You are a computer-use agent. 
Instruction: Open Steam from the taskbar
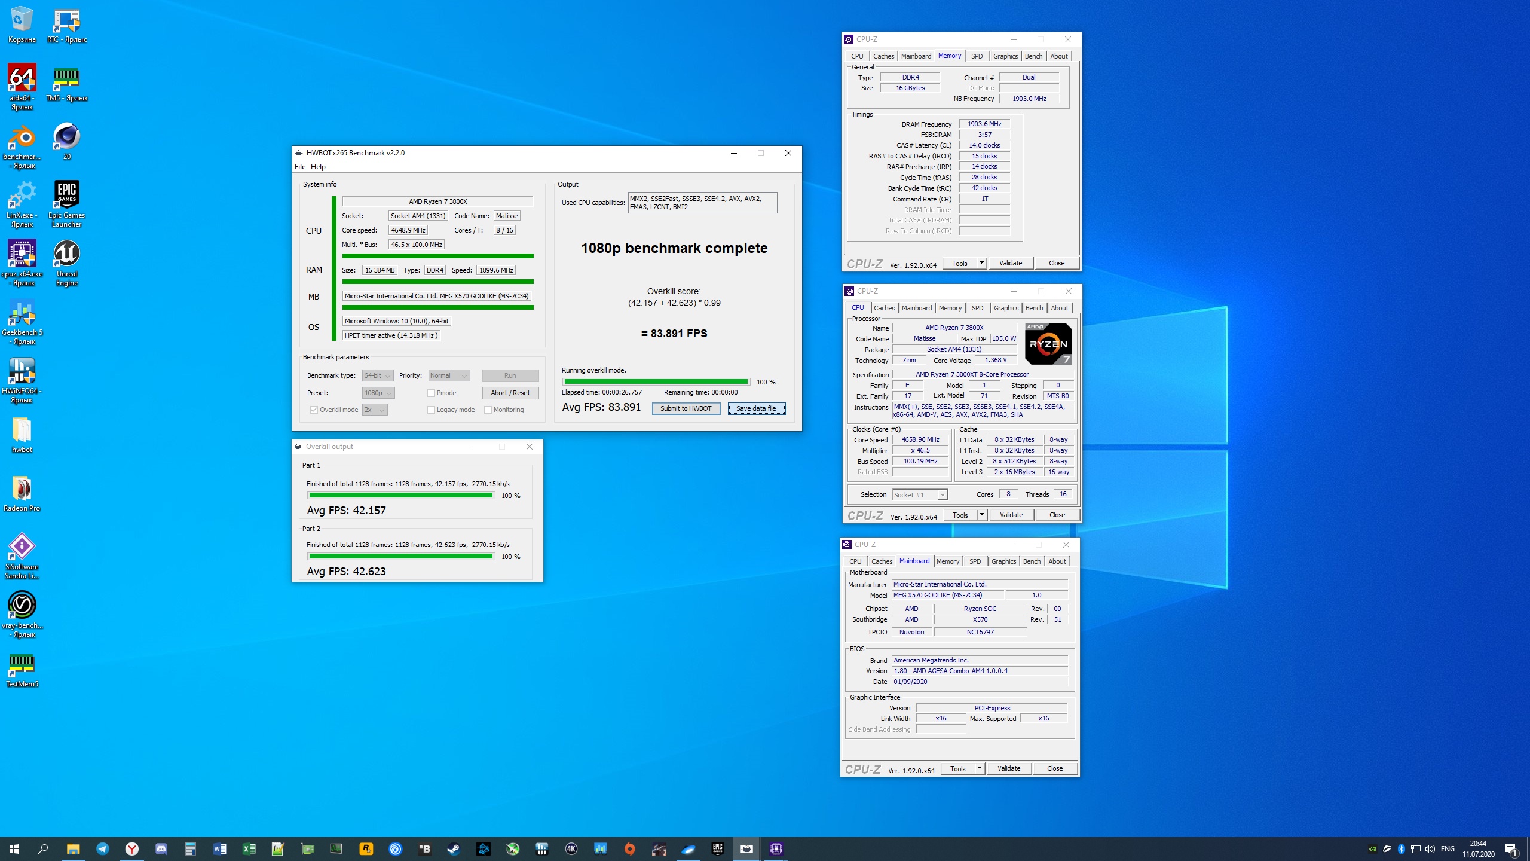tap(454, 848)
